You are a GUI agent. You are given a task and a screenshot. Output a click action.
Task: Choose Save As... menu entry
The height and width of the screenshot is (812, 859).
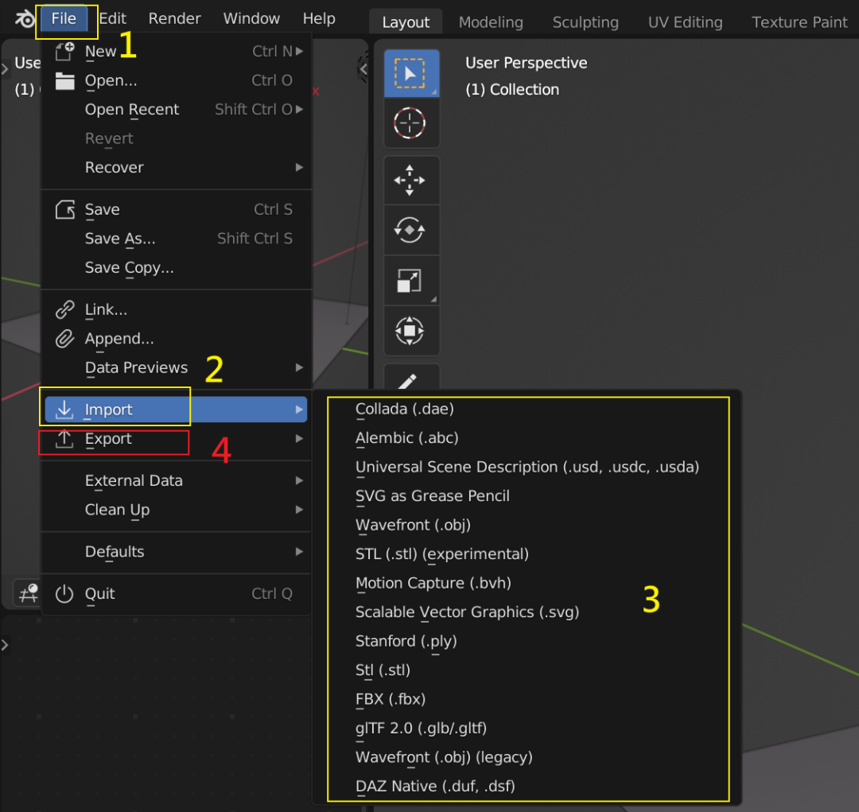click(177, 239)
